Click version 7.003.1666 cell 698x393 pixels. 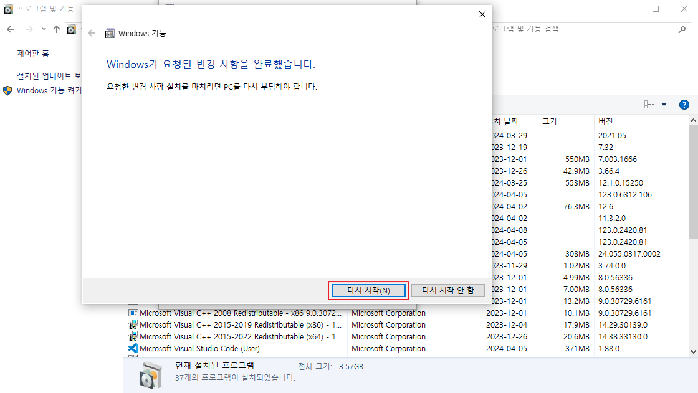pyautogui.click(x=618, y=159)
